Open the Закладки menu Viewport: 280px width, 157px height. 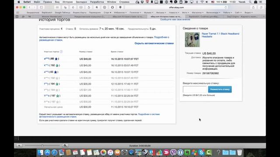tap(81, 2)
